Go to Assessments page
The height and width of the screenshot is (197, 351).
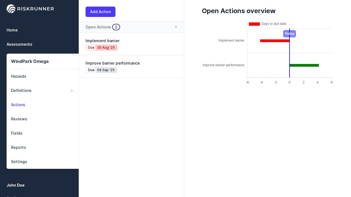[x=19, y=44]
